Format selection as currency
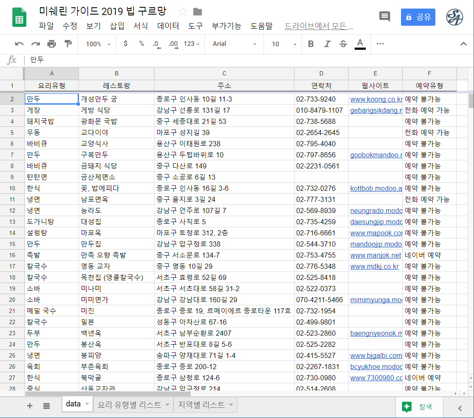 point(125,44)
